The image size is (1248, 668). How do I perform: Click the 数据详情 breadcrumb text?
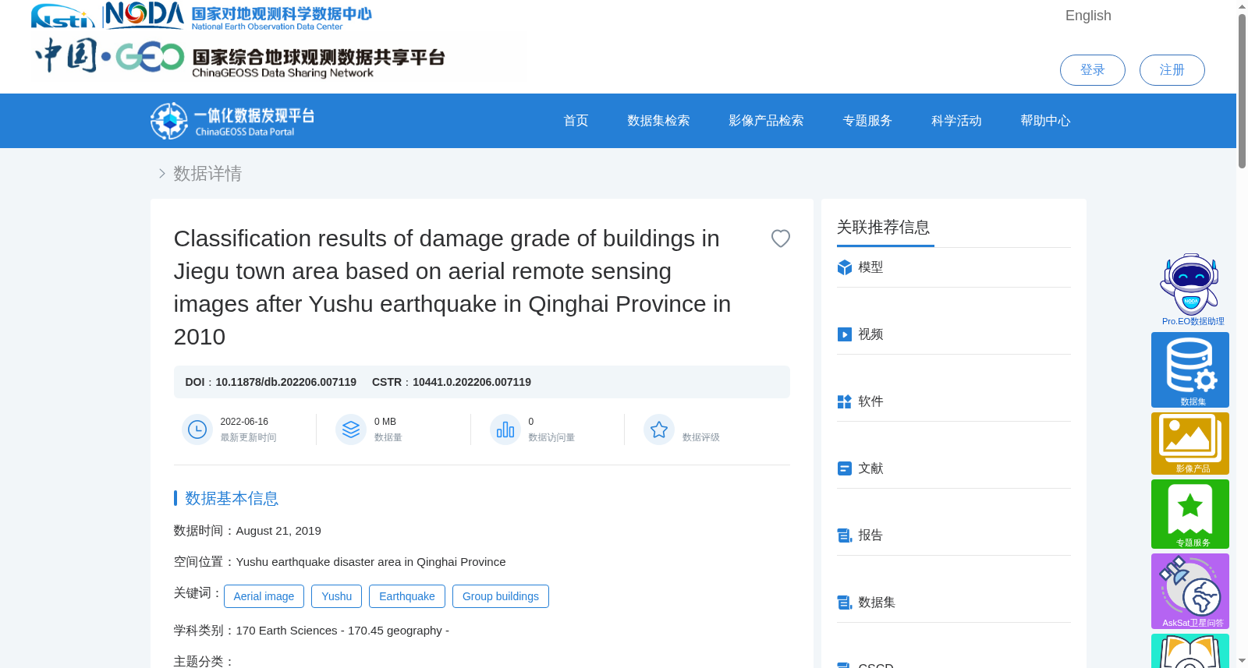pos(207,174)
